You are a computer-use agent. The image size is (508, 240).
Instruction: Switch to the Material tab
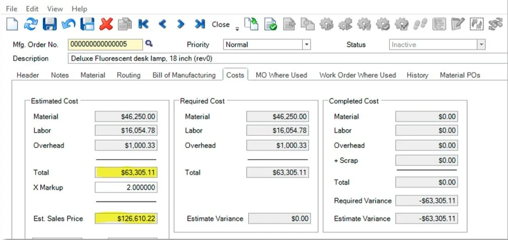coord(93,75)
